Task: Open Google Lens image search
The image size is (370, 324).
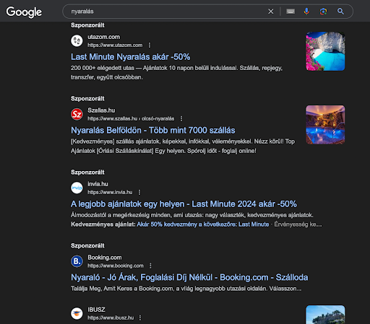Action: (323, 12)
